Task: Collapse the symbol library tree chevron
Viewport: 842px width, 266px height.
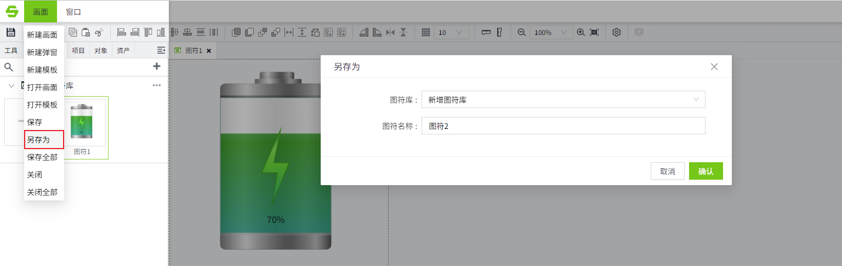Action: (x=11, y=86)
